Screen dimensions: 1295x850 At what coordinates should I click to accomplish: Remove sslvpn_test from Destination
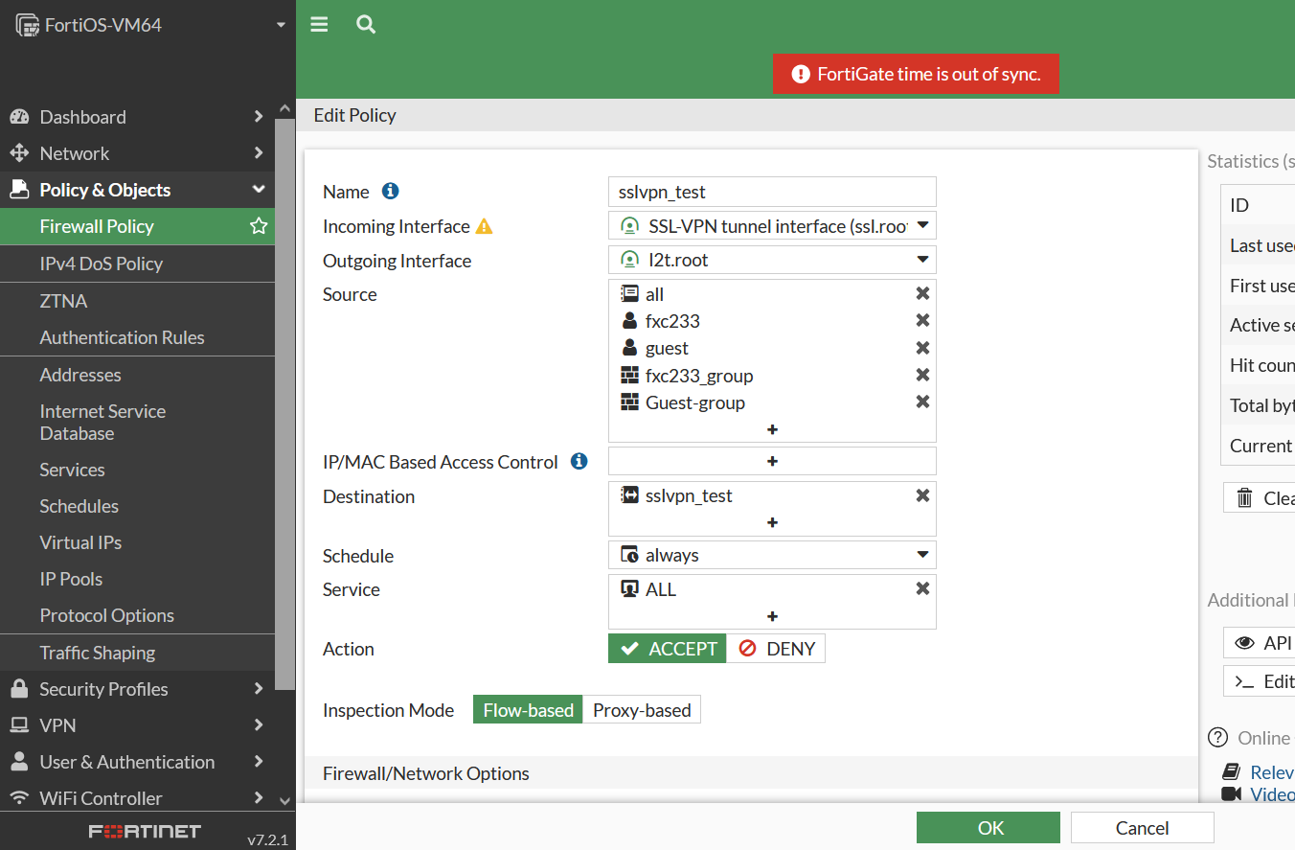click(x=922, y=495)
